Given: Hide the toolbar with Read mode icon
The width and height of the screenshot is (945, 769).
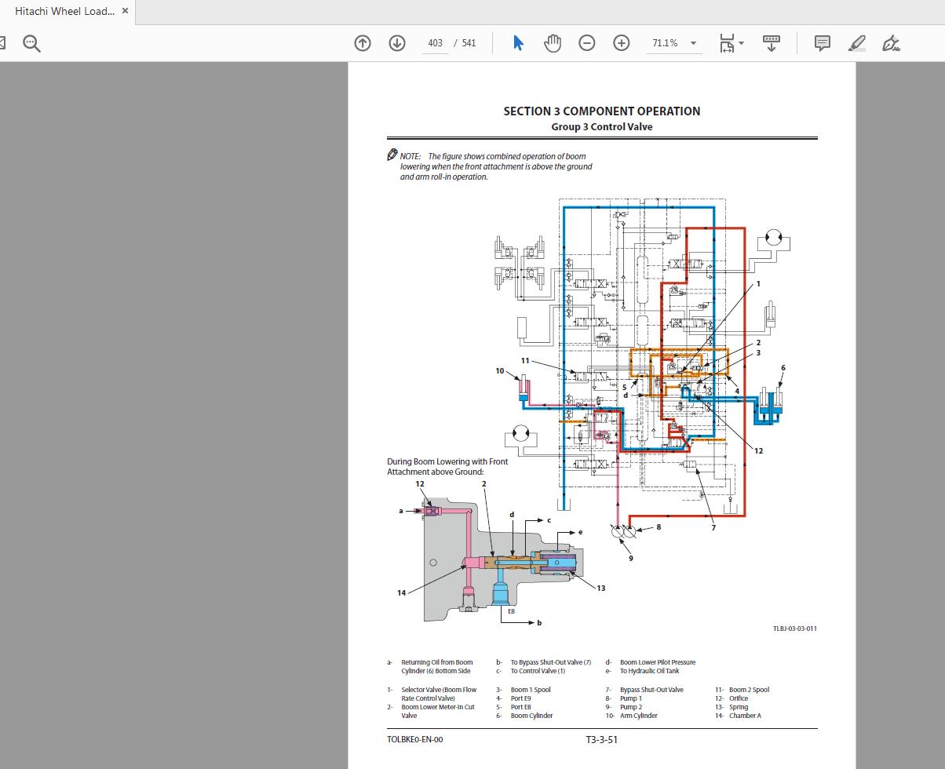Looking at the screenshot, I should click(771, 43).
